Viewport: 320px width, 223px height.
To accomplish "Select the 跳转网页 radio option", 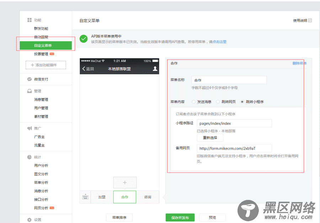I will [x=218, y=102].
